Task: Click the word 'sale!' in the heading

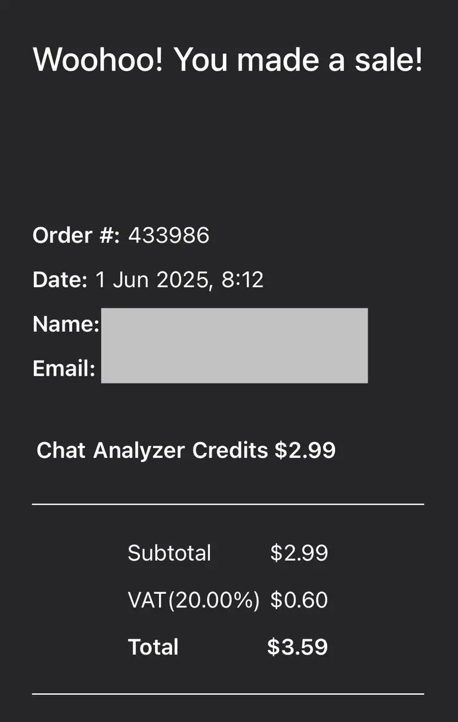Action: [389, 60]
